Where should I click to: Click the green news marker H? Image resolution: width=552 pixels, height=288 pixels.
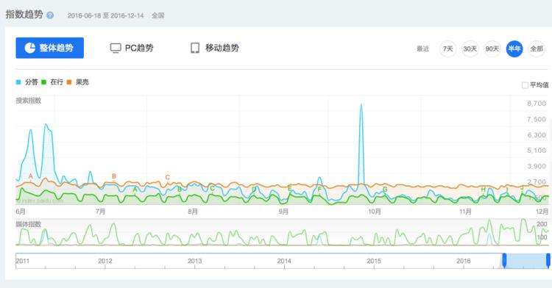[x=484, y=190]
